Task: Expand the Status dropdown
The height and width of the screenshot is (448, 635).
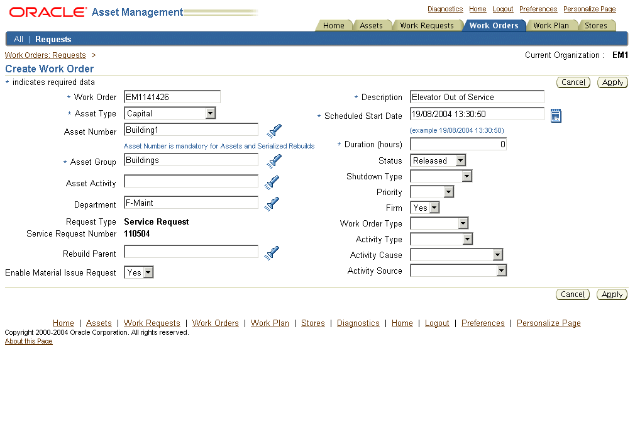Action: tap(438, 160)
